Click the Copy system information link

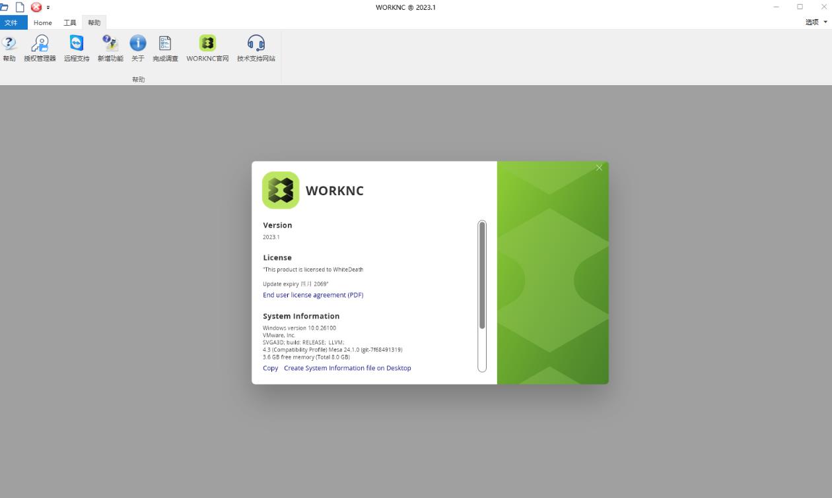pyautogui.click(x=270, y=368)
